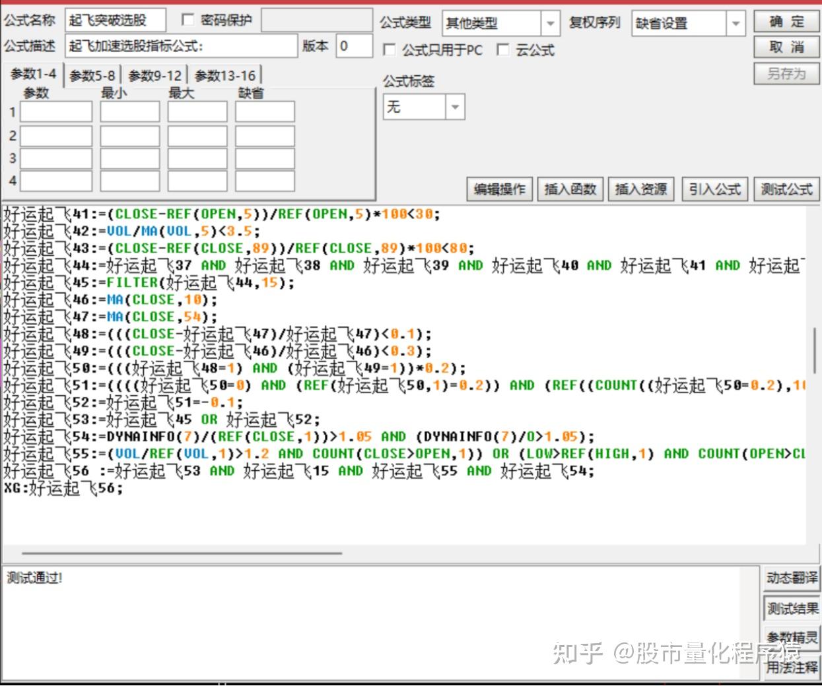Click 最小 field in row 1
The width and height of the screenshot is (822, 686).
[130, 111]
